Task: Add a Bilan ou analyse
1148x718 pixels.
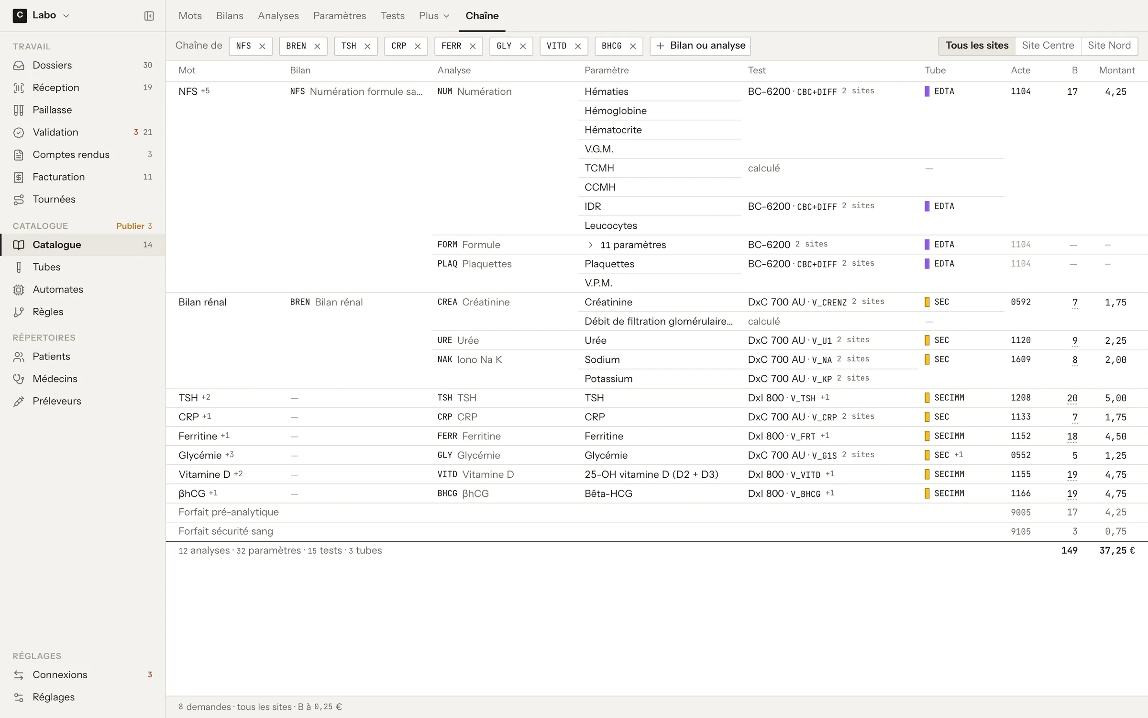Action: 700,46
